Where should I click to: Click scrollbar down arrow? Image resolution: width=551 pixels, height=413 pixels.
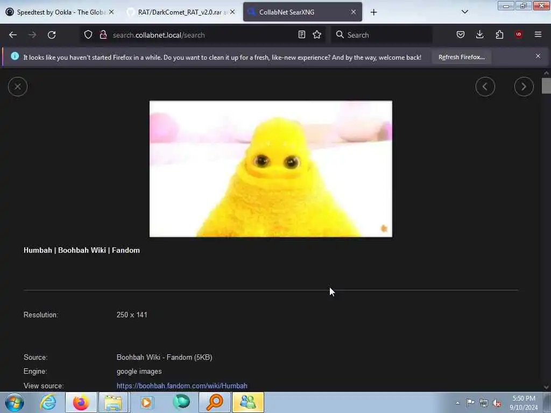pyautogui.click(x=546, y=387)
